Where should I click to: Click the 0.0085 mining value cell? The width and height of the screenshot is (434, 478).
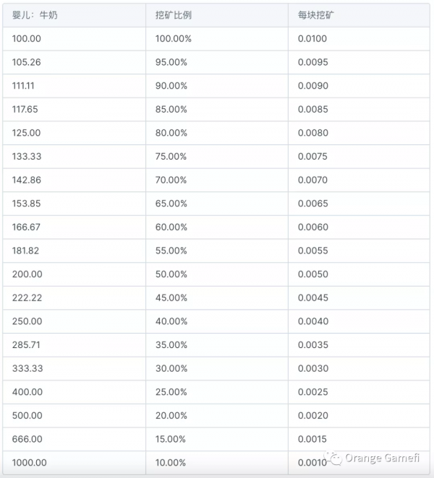pyautogui.click(x=313, y=109)
